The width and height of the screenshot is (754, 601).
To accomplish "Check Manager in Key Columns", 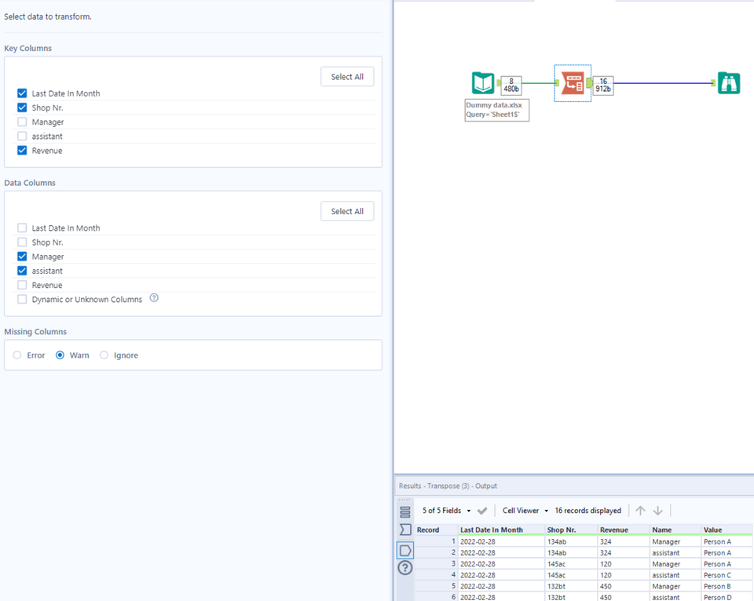I will [x=22, y=122].
